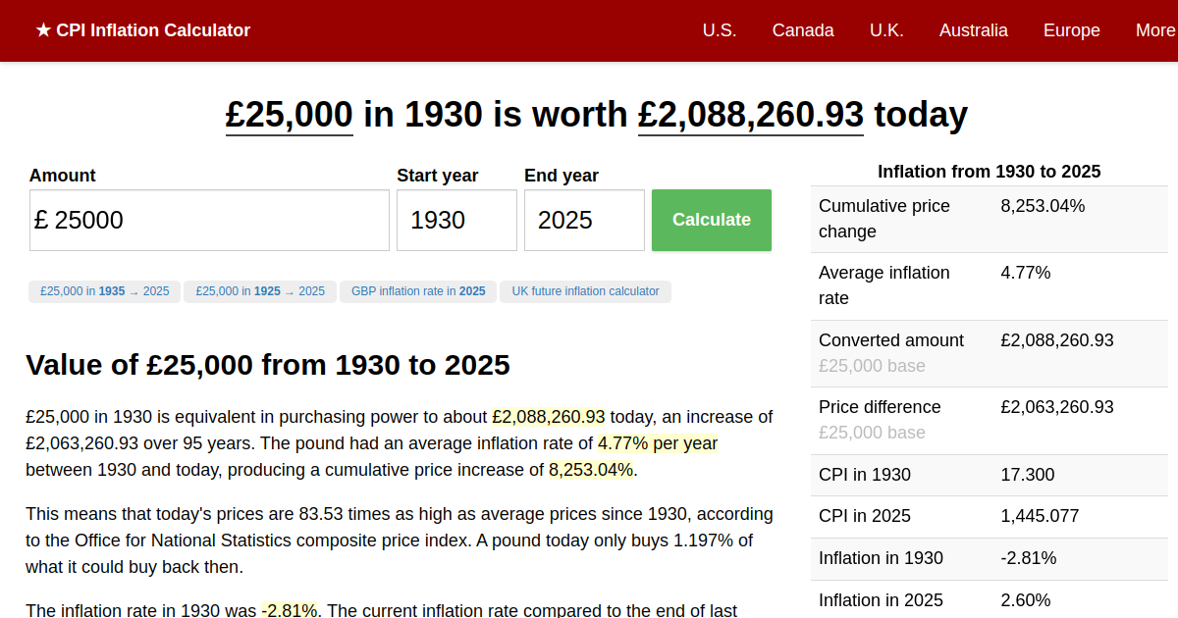Click inside the Amount input field

(x=209, y=220)
